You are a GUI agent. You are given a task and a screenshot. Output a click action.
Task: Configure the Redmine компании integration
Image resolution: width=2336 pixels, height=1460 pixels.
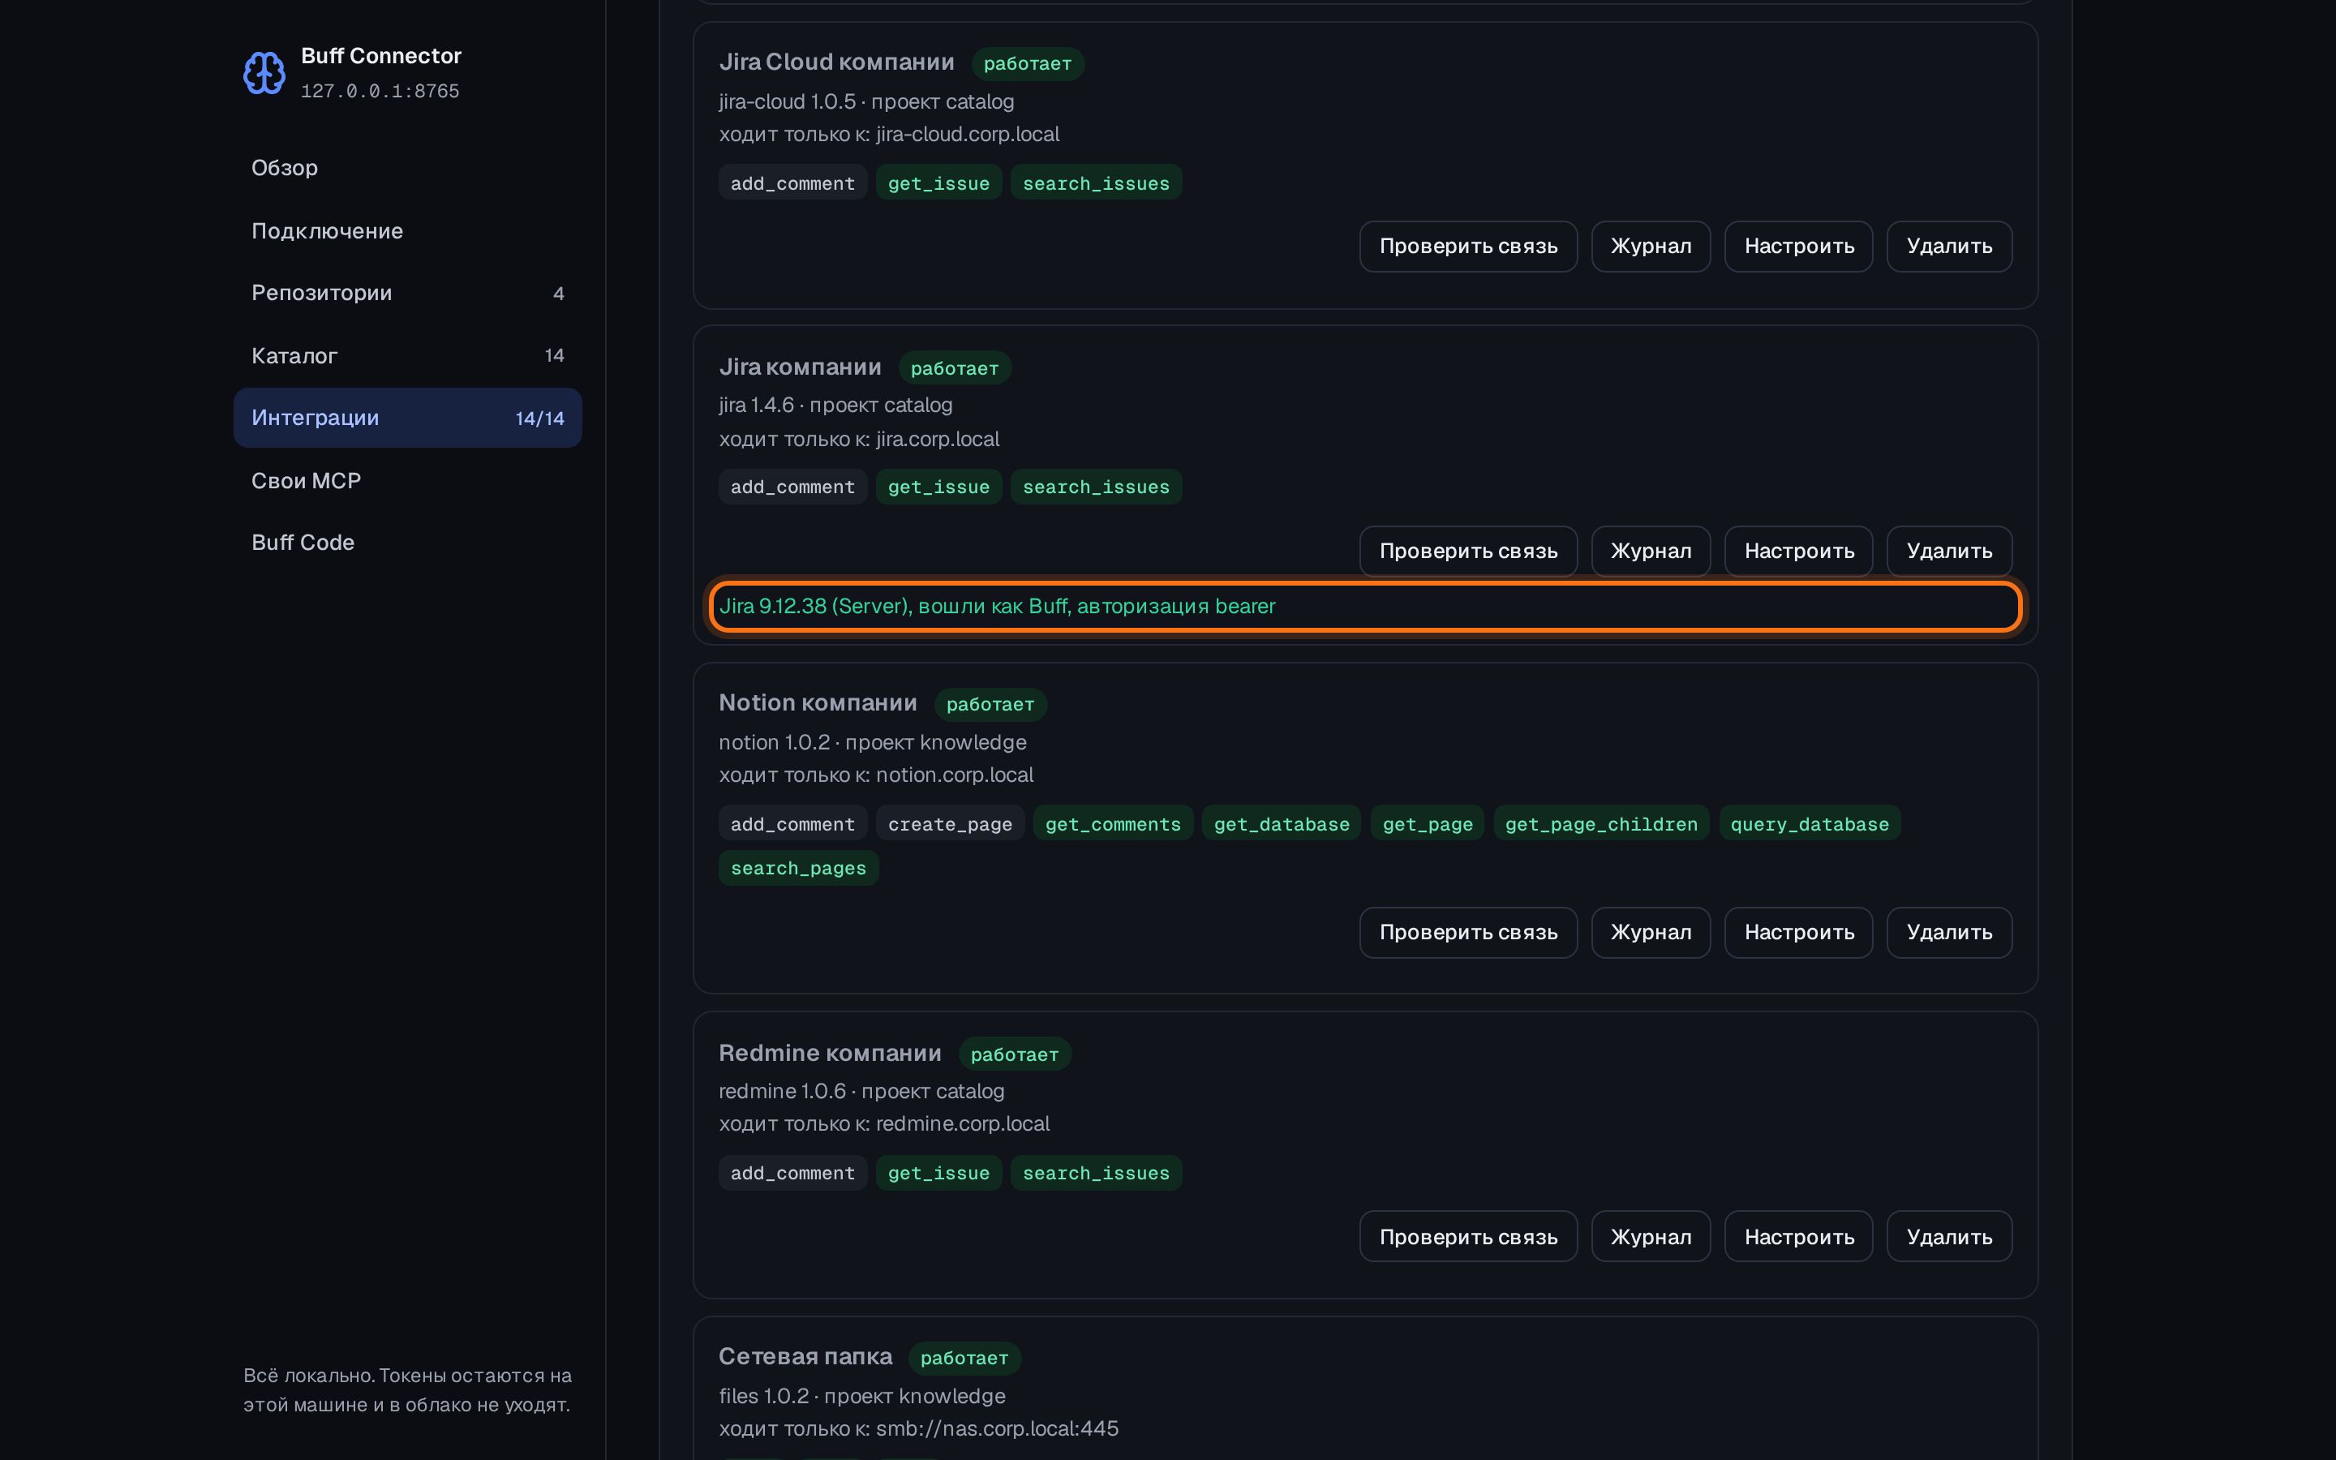[1798, 1237]
